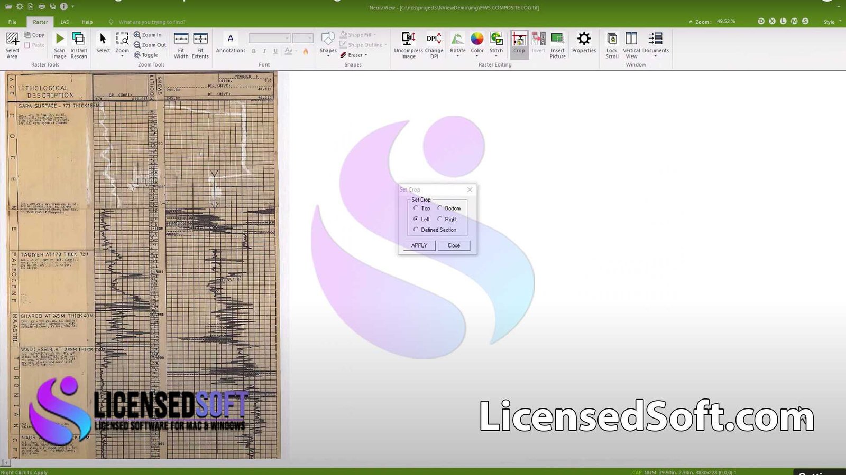The width and height of the screenshot is (846, 475).
Task: Open the Rotate dropdown
Action: pos(458,45)
